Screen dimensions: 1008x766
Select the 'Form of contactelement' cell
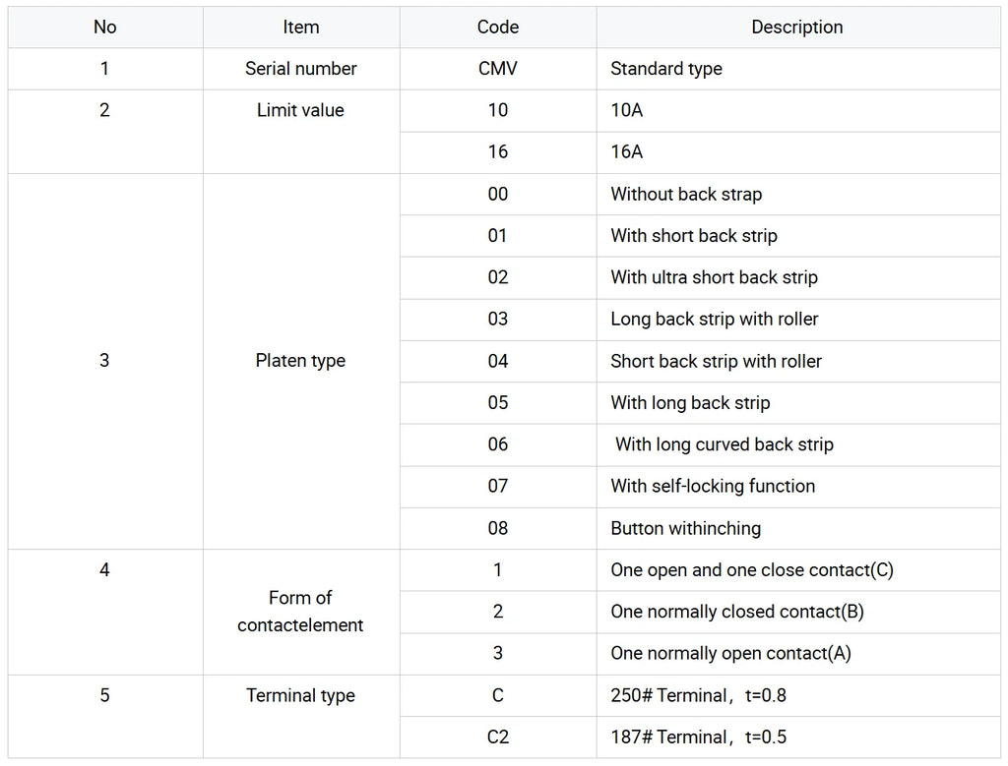click(301, 612)
